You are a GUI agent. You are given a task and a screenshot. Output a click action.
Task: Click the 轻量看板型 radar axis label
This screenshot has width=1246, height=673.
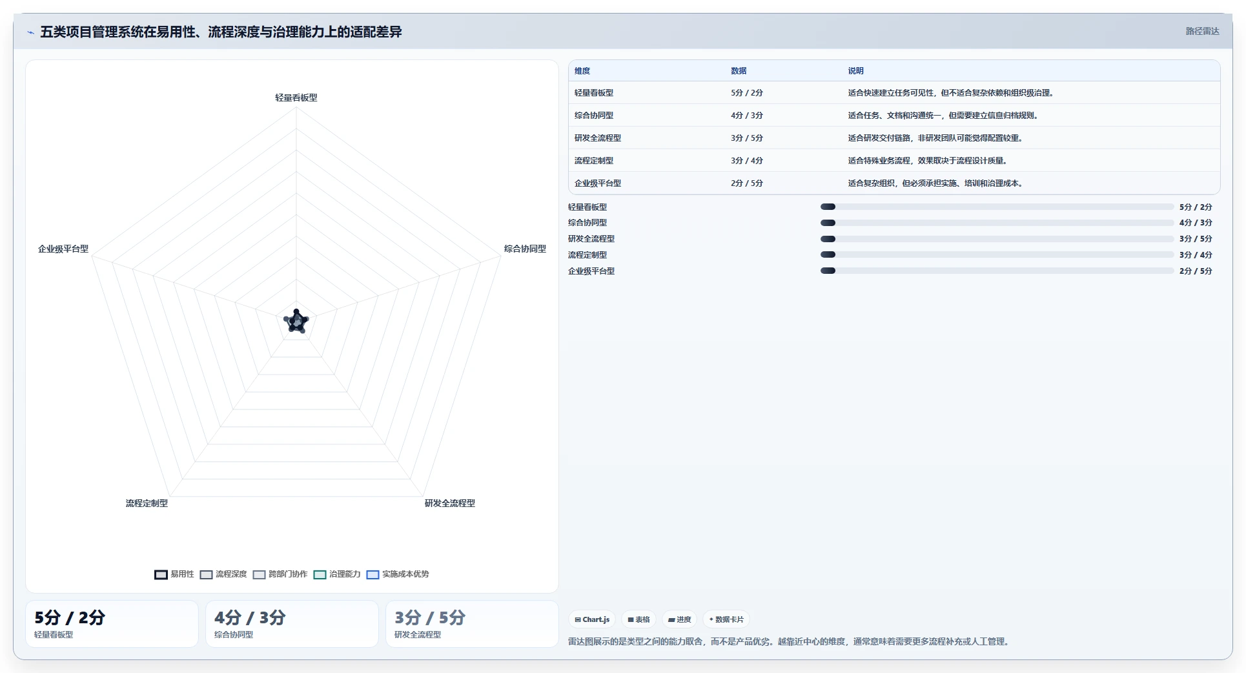point(296,98)
